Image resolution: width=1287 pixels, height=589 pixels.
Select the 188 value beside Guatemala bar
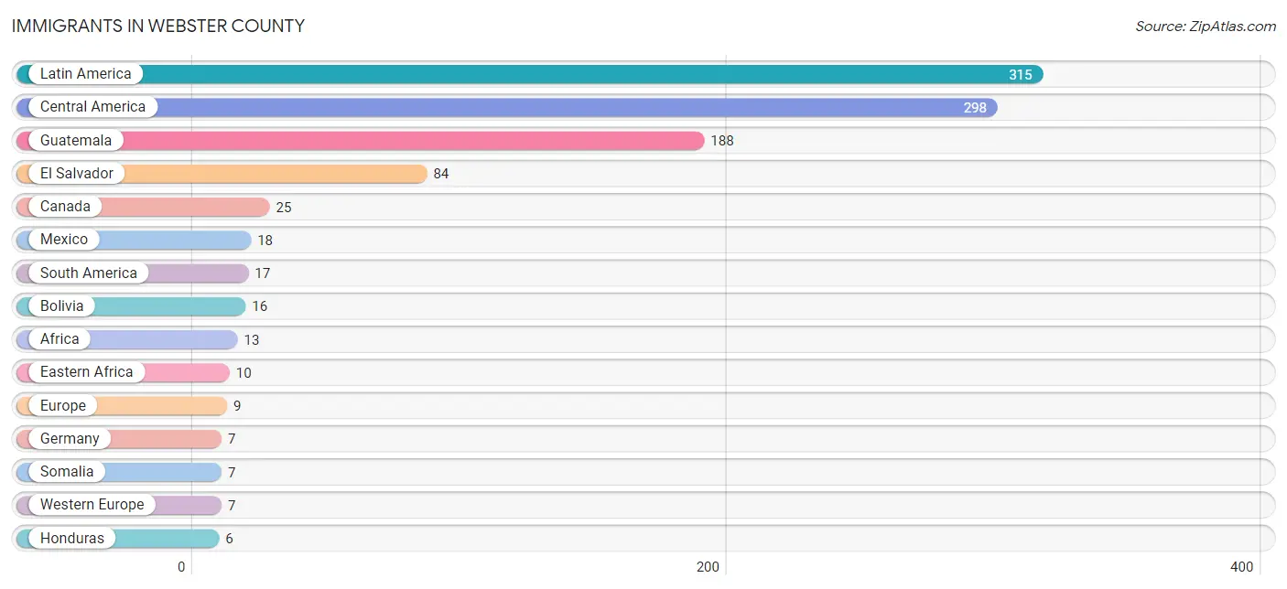[722, 141]
